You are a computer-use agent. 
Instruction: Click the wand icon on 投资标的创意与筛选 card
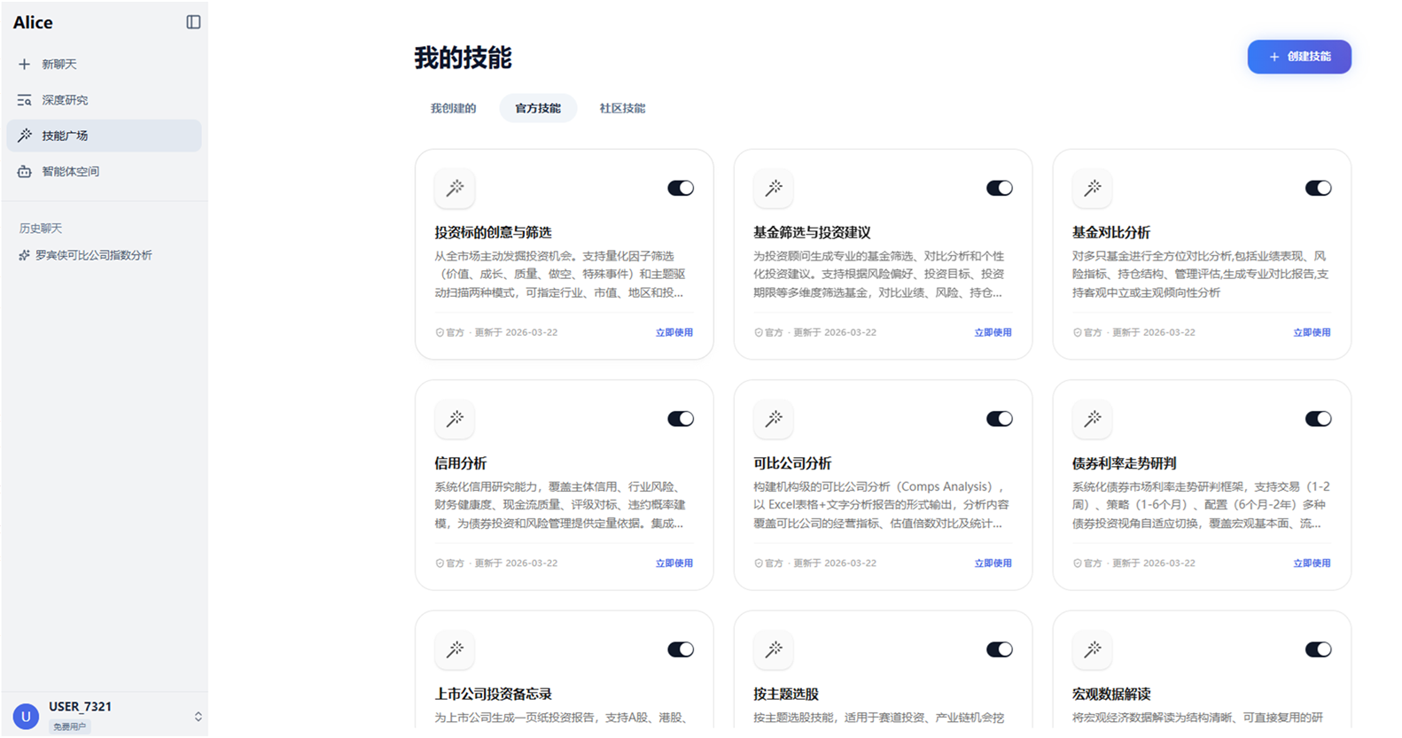(455, 188)
